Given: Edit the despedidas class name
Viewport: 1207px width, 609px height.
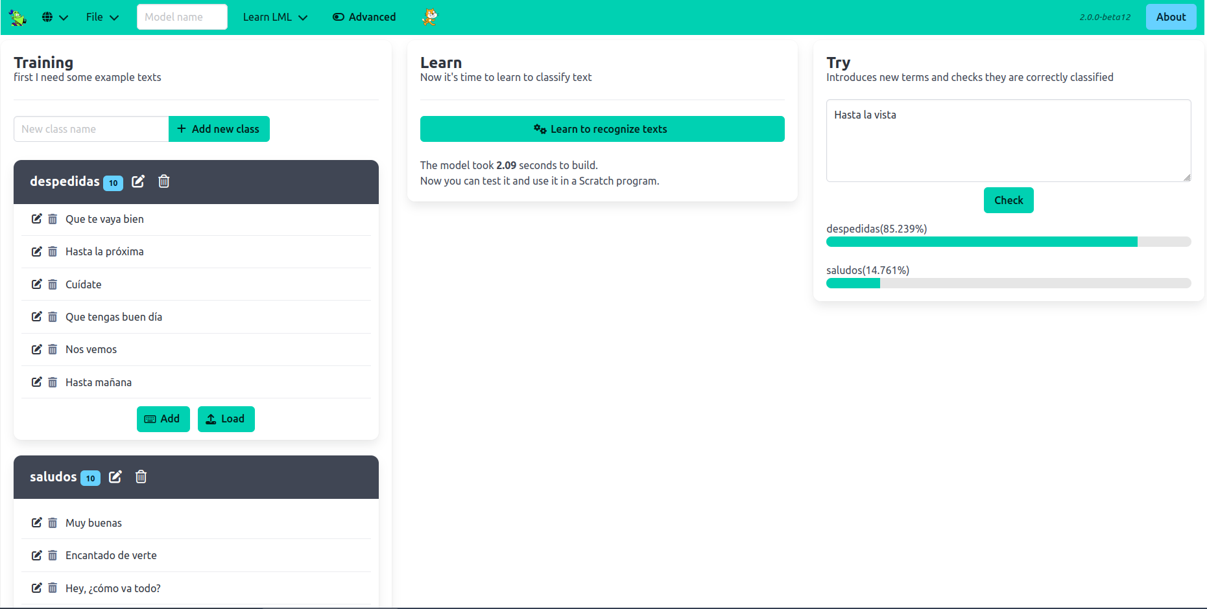Looking at the screenshot, I should (138, 181).
